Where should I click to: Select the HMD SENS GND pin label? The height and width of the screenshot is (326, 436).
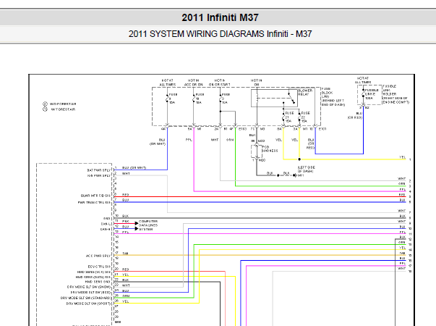click(98, 282)
